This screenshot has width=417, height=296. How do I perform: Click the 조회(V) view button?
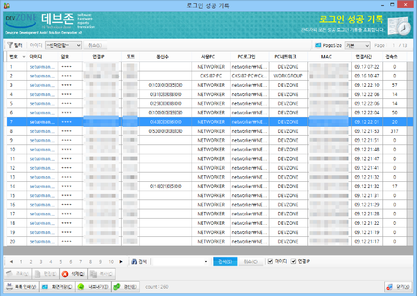(18, 274)
